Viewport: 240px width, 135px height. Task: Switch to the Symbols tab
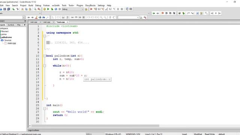tap(11, 25)
